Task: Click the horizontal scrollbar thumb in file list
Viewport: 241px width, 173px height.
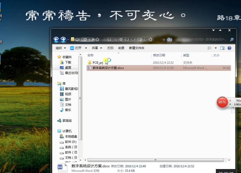Action: (x=156, y=160)
